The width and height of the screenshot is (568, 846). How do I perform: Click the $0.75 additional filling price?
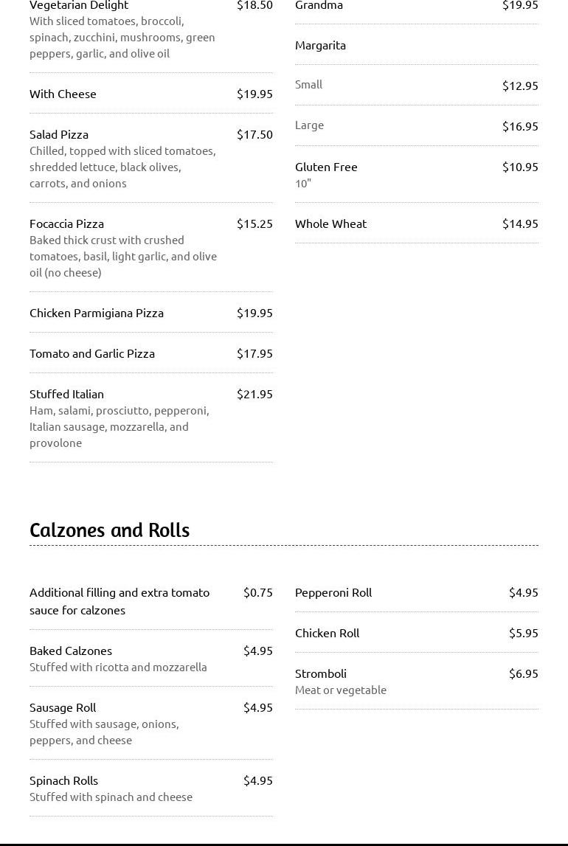(258, 592)
